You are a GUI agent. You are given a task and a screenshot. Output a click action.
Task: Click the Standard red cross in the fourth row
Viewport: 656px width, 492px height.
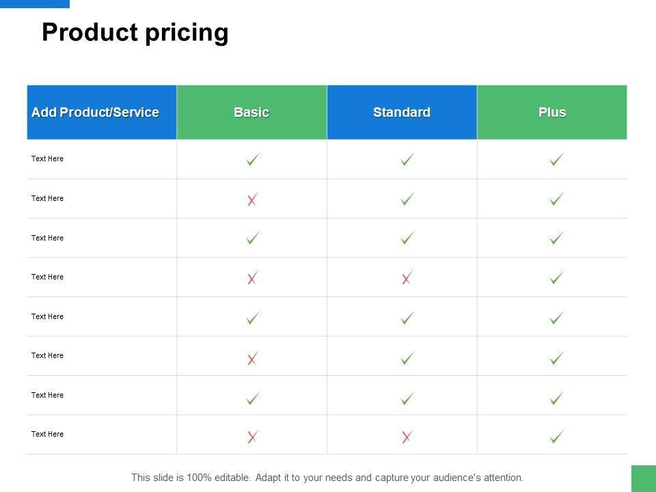tap(407, 277)
